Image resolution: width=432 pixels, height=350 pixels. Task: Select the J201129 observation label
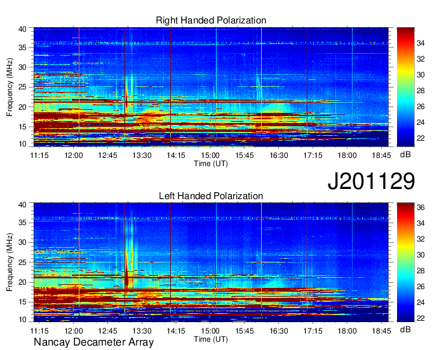click(x=371, y=181)
